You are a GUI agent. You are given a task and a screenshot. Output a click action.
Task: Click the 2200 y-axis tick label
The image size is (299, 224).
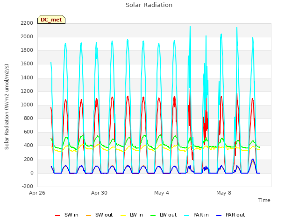coord(27,23)
